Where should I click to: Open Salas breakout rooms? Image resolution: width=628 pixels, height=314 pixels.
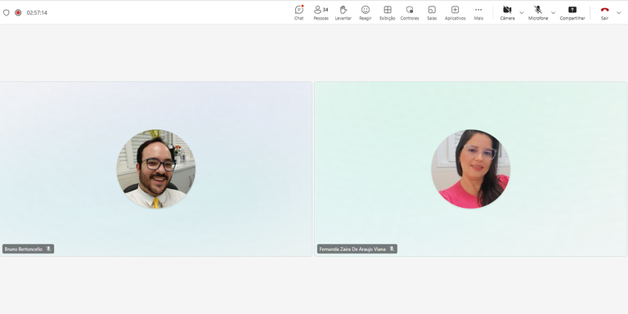(432, 12)
